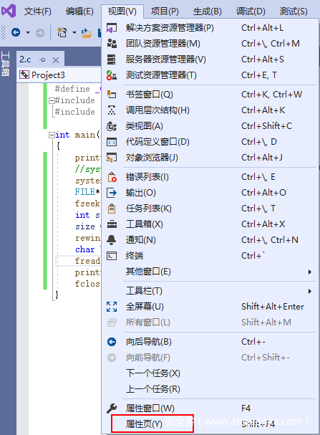This screenshot has width=320, height=435.
Task: Choose 类视图(A) from the menu
Action: [x=210, y=126]
